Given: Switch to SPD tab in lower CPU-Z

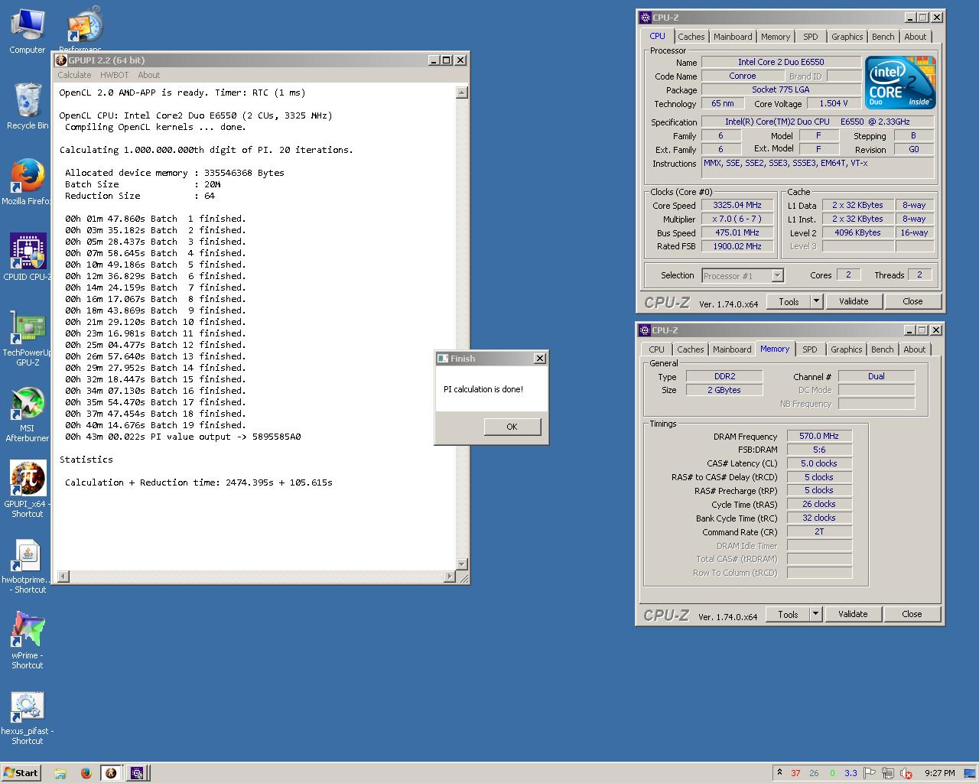Looking at the screenshot, I should pyautogui.click(x=810, y=349).
